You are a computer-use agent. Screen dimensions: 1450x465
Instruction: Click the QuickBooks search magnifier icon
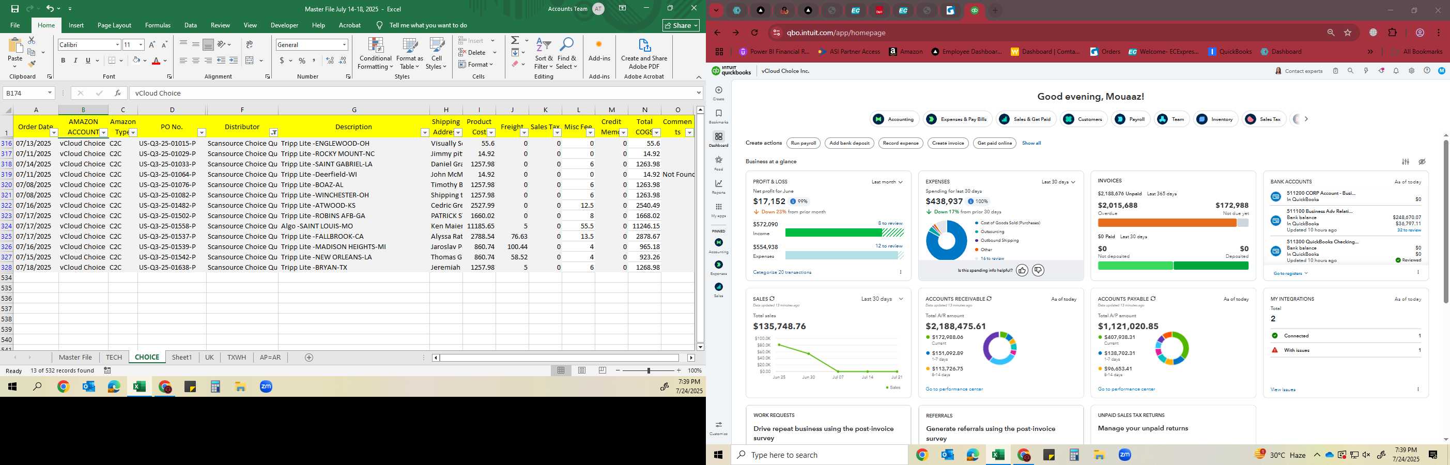(1350, 71)
